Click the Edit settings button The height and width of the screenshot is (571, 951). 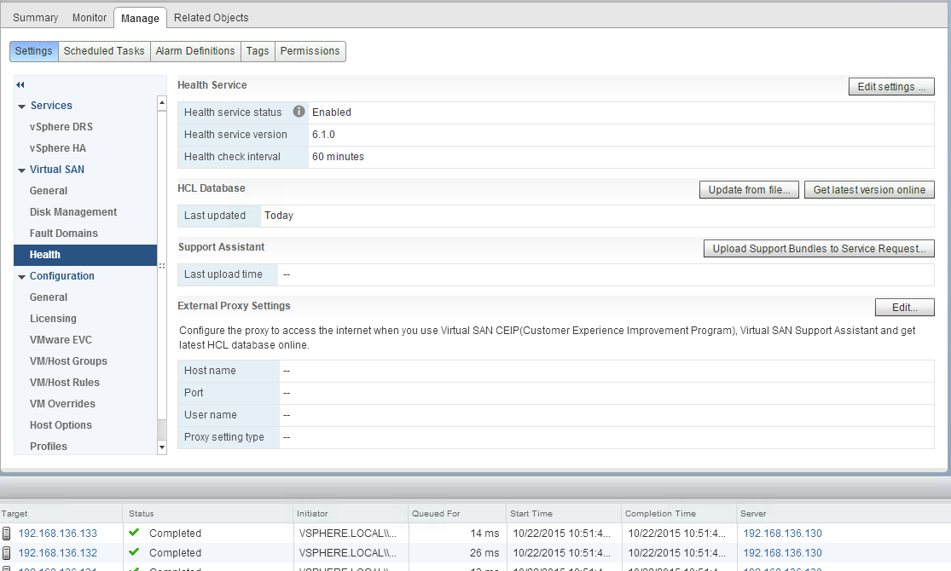(x=891, y=87)
